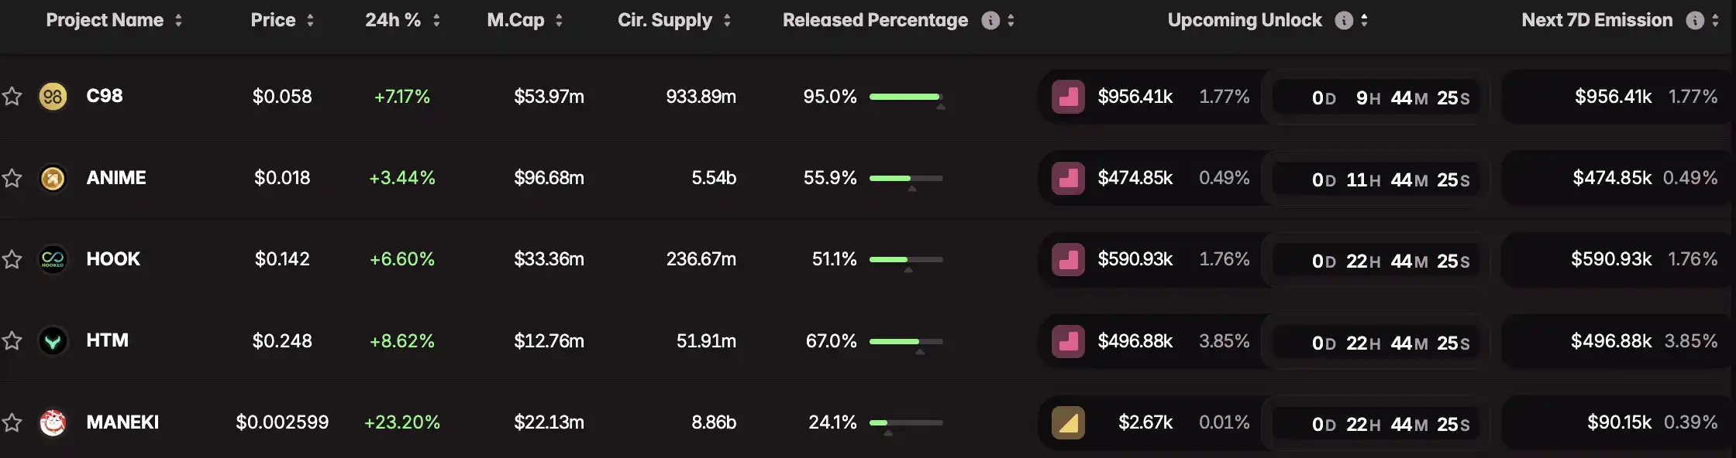Toggle the favorite star for ANIME

point(12,179)
